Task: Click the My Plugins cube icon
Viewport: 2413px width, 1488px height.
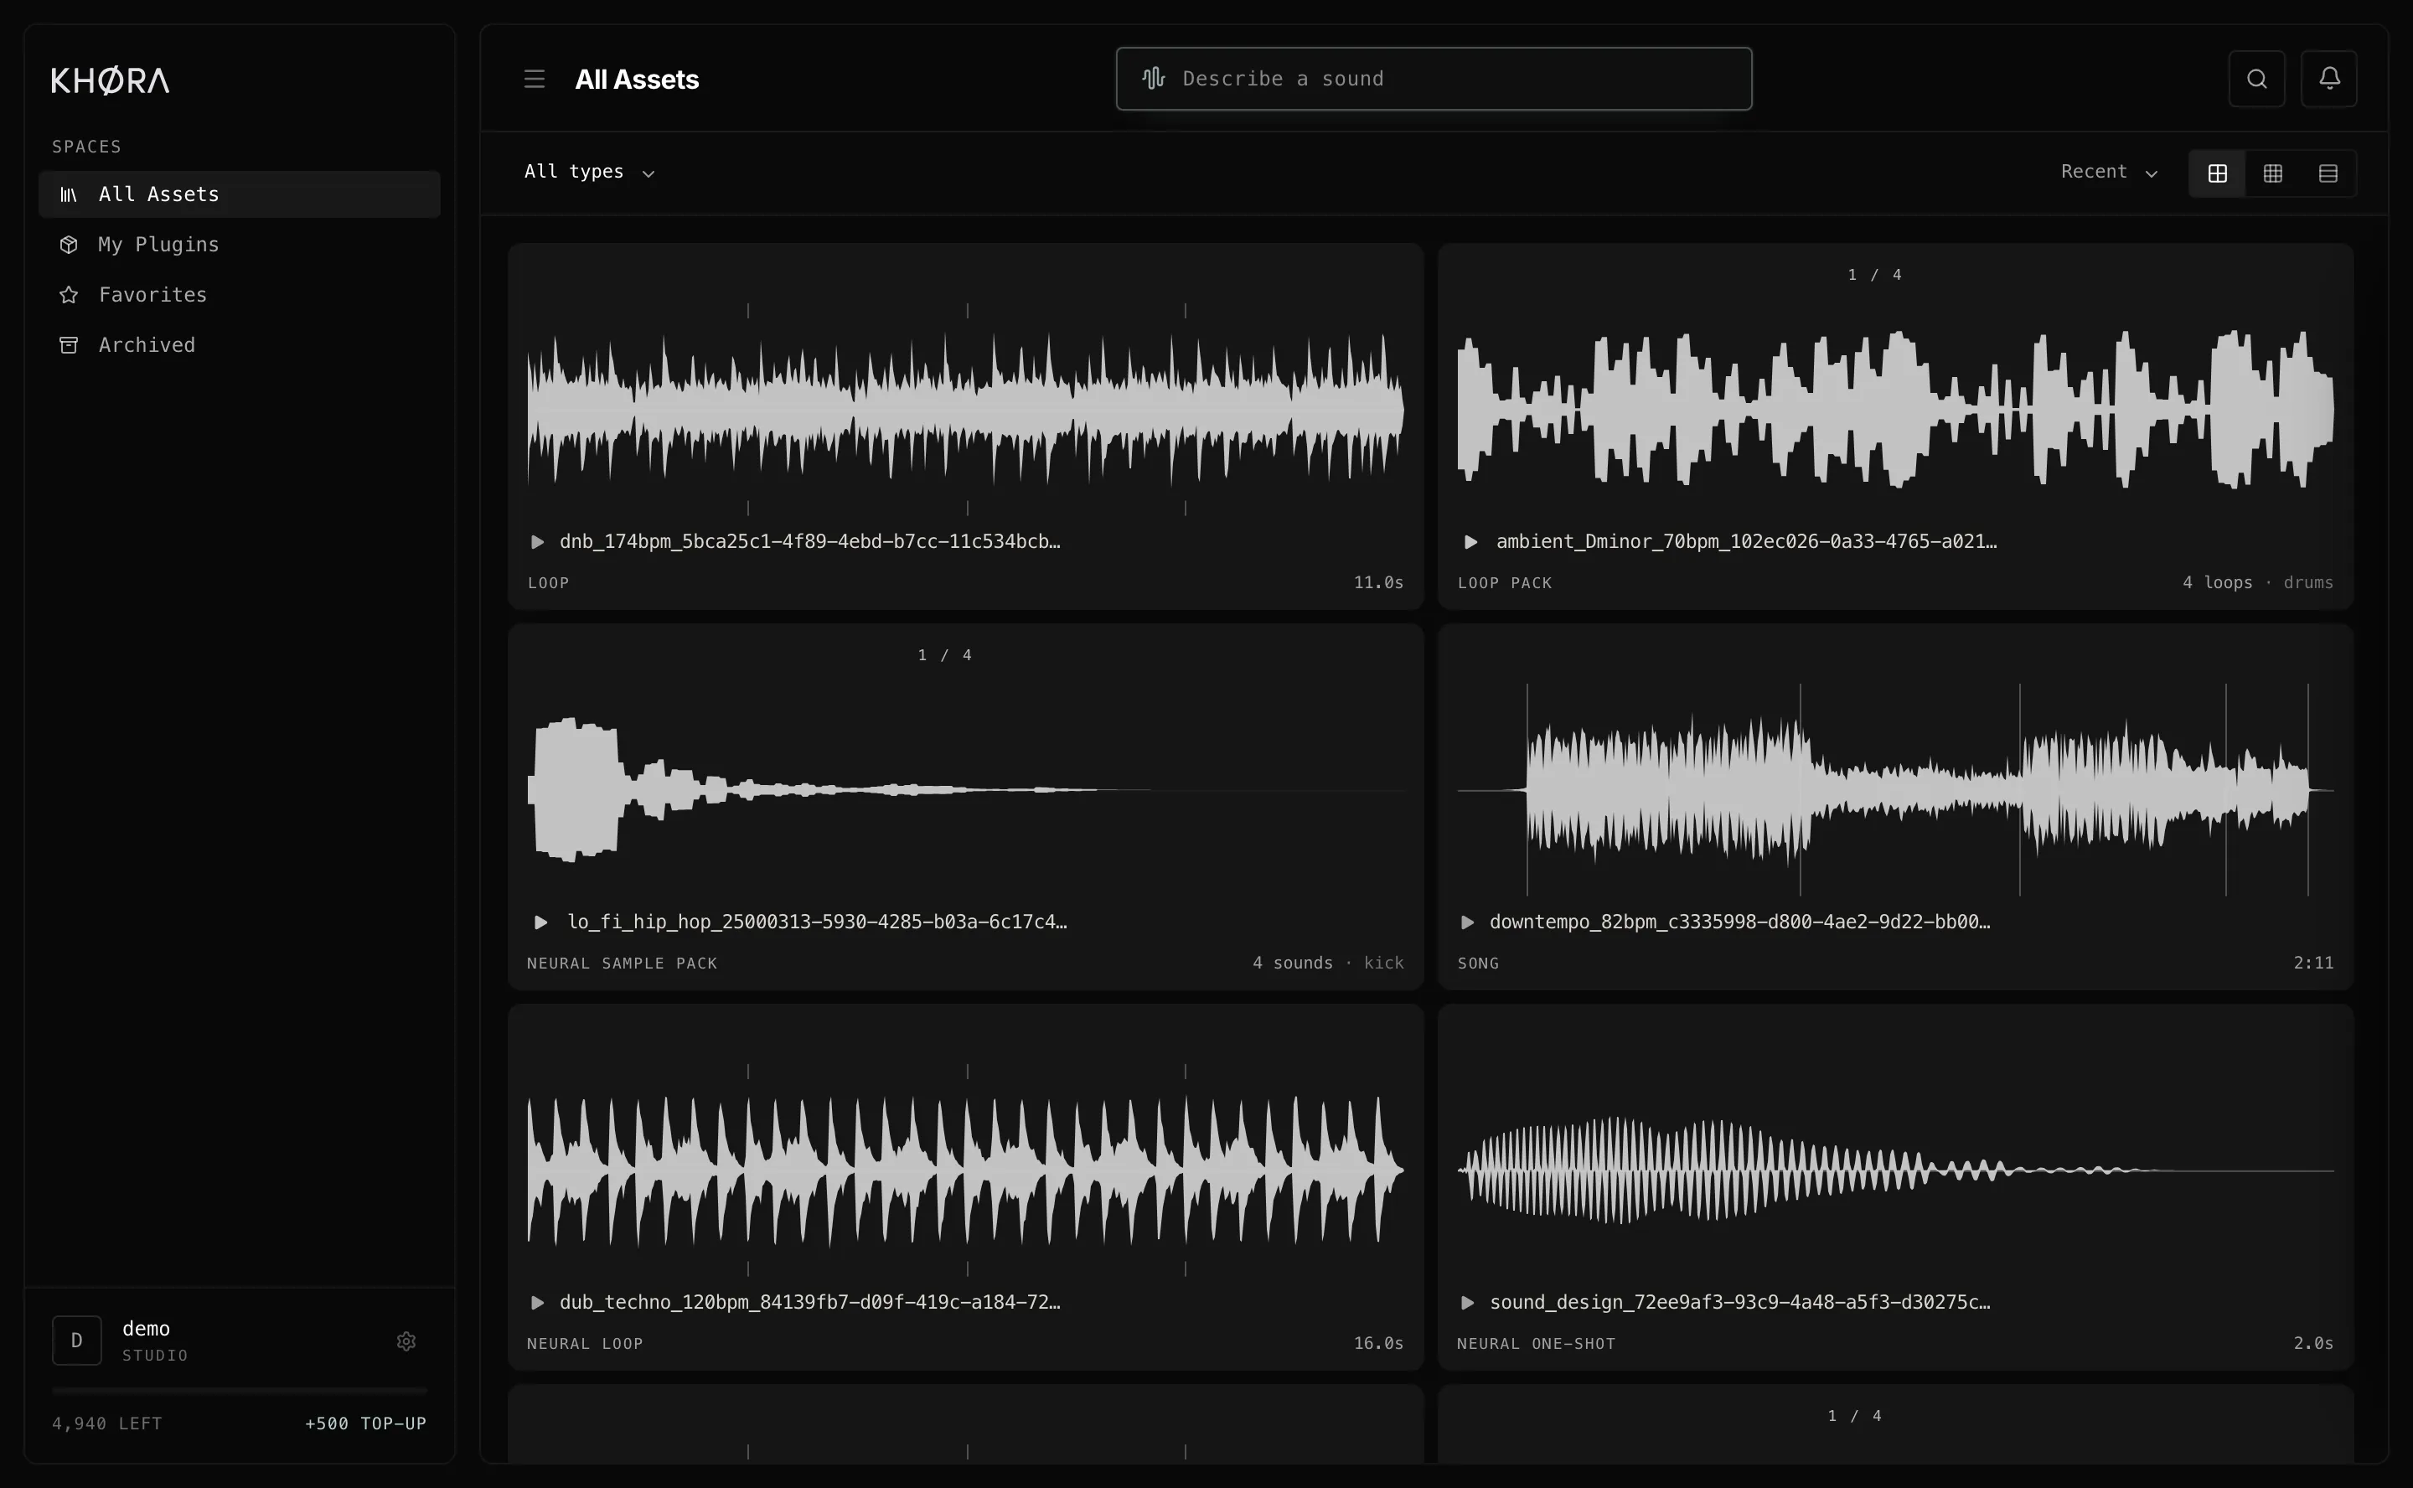Action: click(x=68, y=244)
